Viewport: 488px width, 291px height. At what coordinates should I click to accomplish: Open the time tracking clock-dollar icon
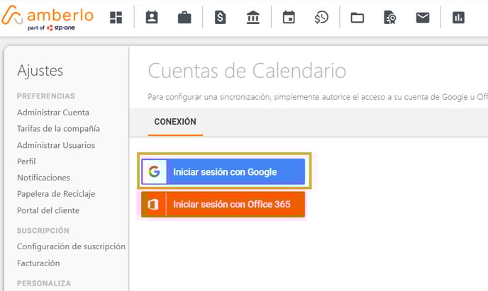[x=321, y=18]
